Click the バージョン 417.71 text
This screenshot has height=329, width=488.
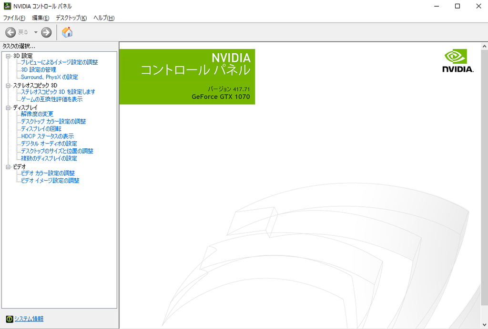[229, 89]
